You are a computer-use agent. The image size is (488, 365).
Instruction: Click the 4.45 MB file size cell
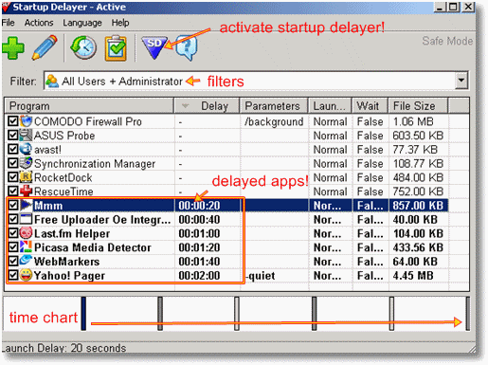pos(413,276)
